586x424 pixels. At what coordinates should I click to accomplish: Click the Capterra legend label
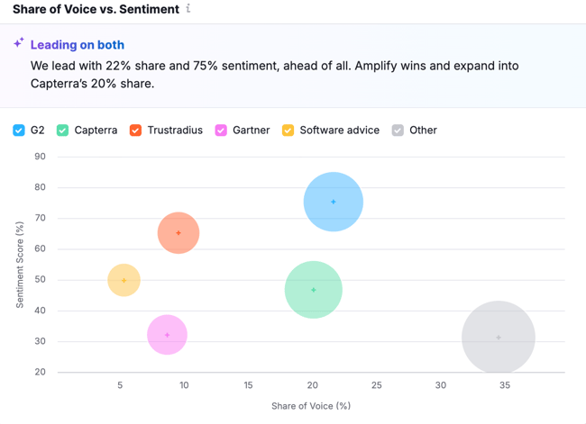click(96, 131)
